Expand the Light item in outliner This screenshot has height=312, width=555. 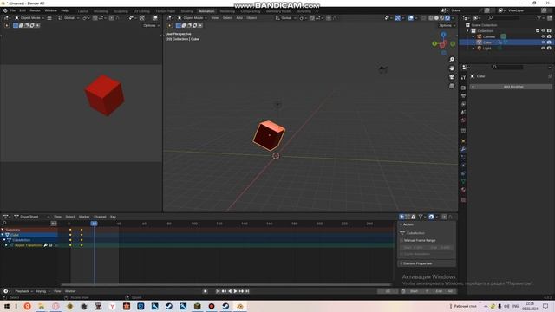click(473, 48)
